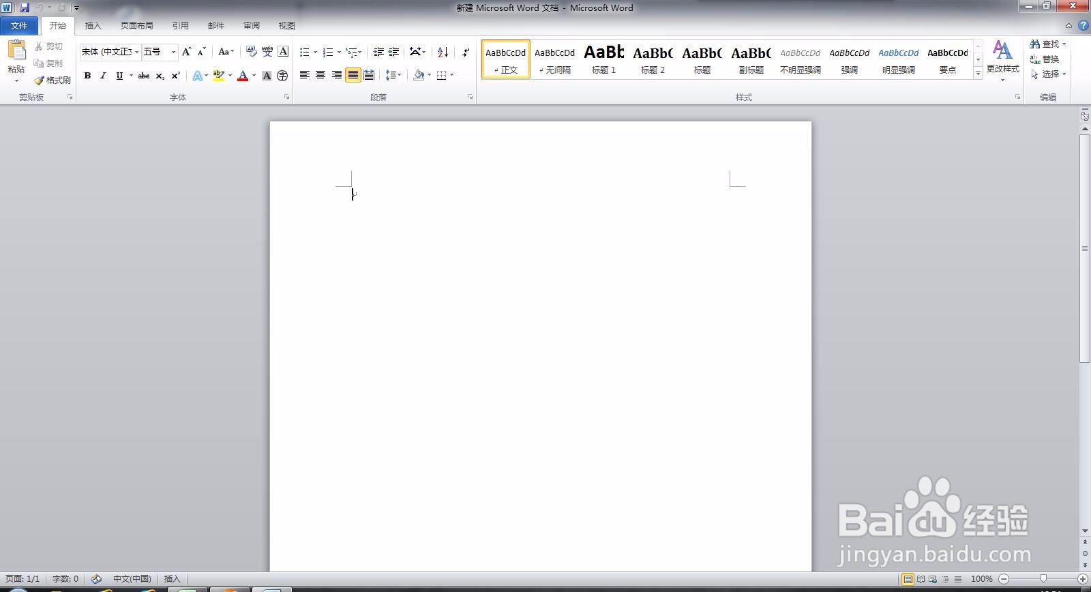Click the Decrease Indent icon
The width and height of the screenshot is (1091, 592).
coord(378,52)
